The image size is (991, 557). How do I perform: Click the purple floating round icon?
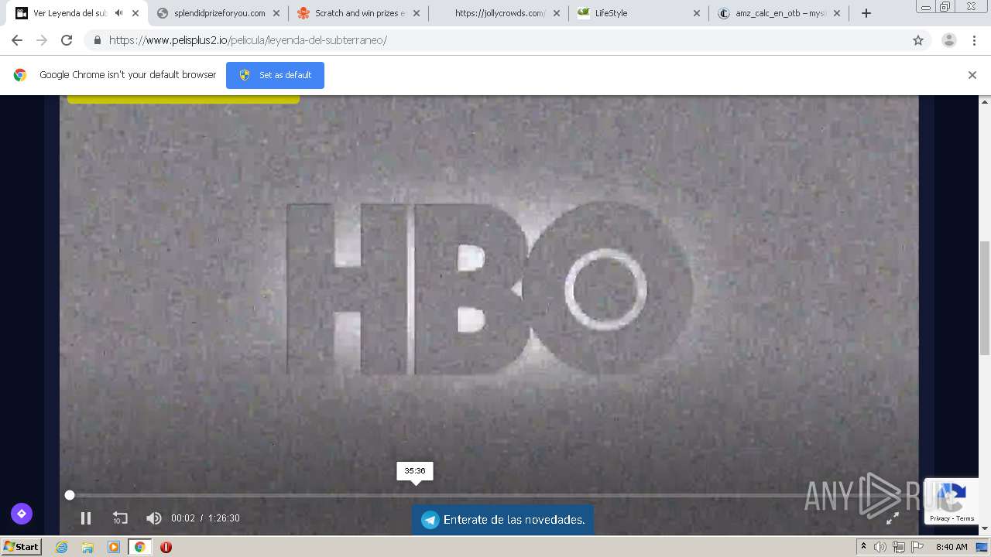(22, 513)
